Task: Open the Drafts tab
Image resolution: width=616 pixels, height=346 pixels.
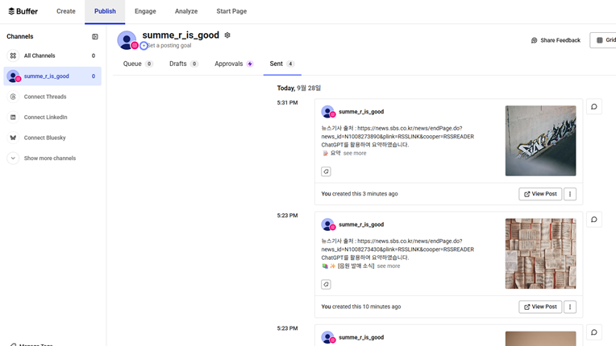Action: 184,64
